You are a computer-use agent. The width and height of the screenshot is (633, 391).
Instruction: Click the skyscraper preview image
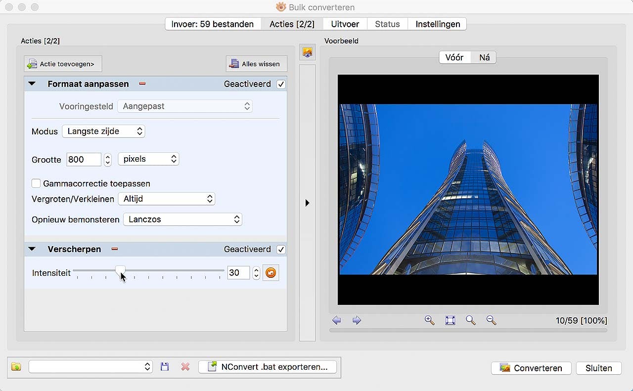point(468,189)
